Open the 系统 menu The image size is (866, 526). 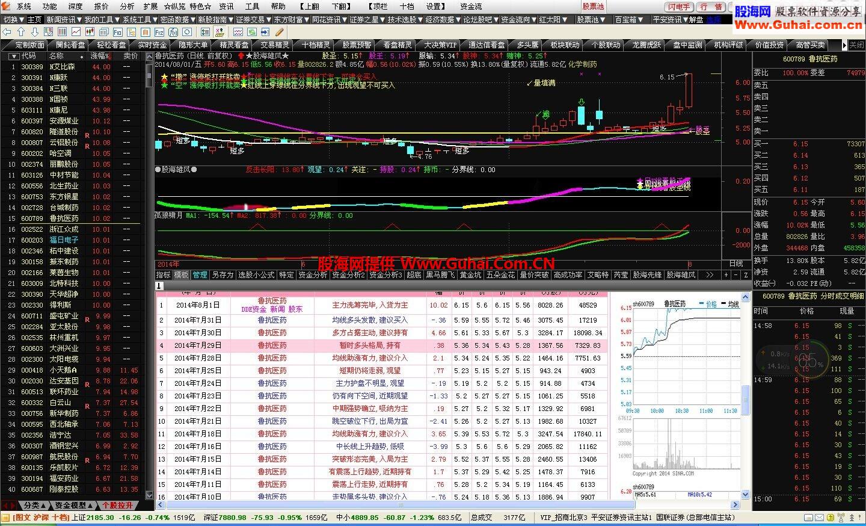pos(23,7)
